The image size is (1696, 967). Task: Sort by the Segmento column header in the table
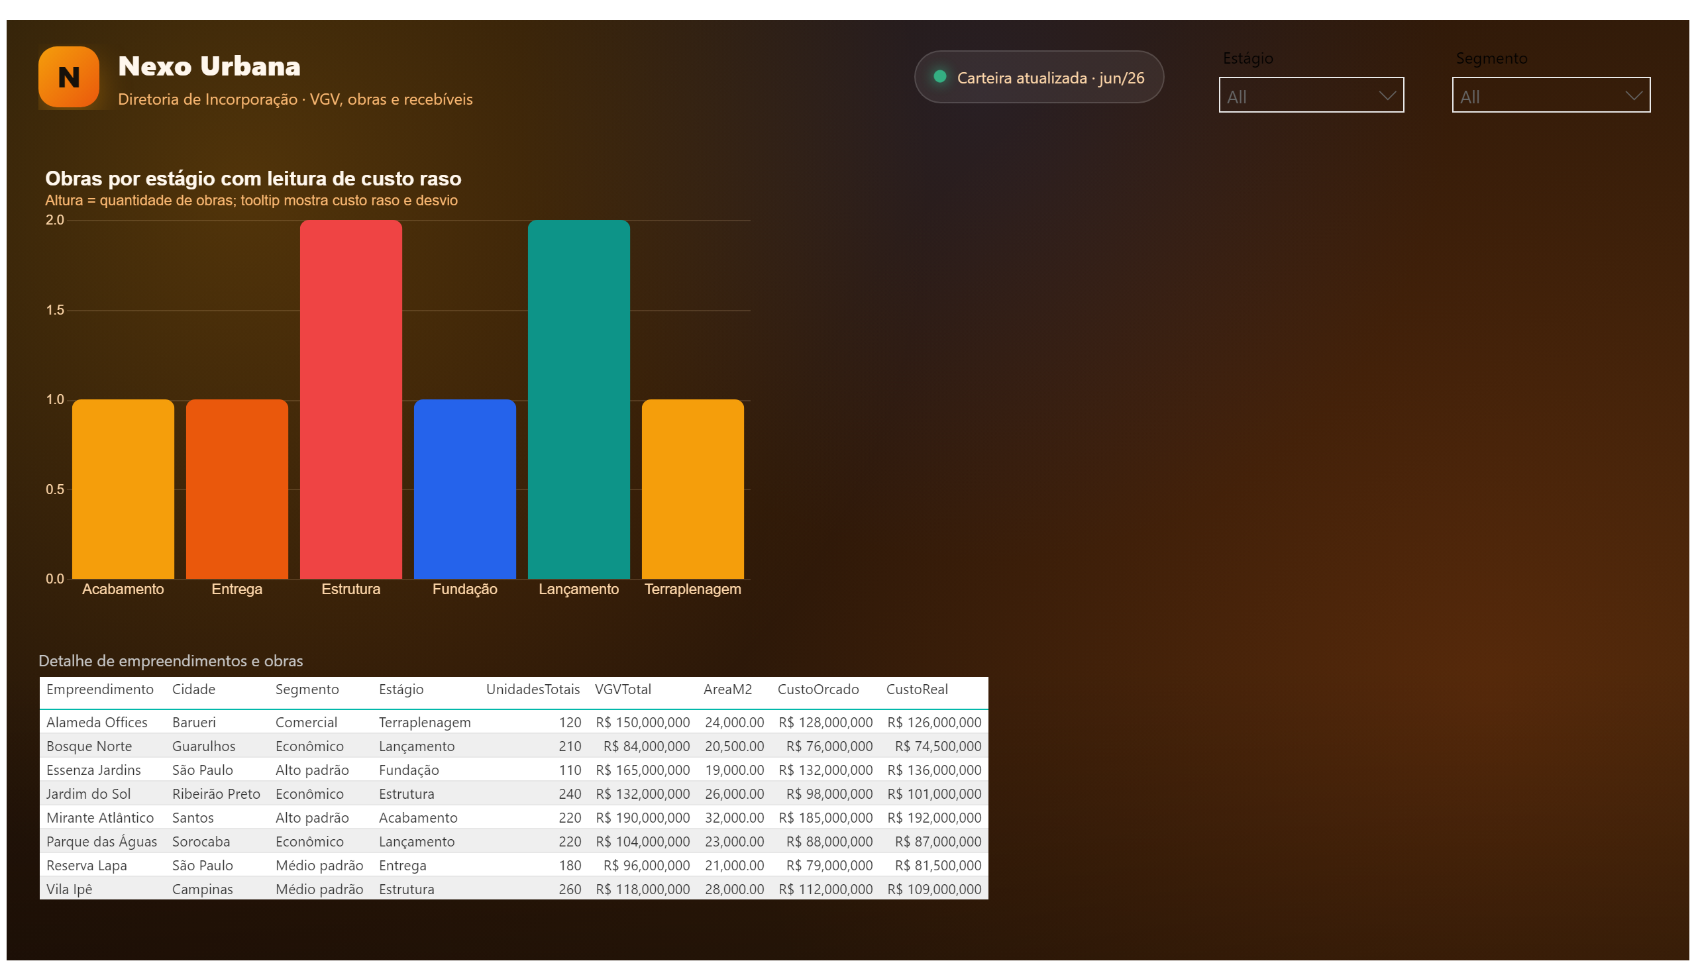pyautogui.click(x=307, y=689)
